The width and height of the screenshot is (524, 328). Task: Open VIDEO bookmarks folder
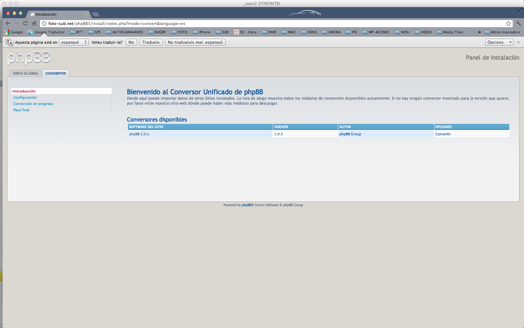424,32
